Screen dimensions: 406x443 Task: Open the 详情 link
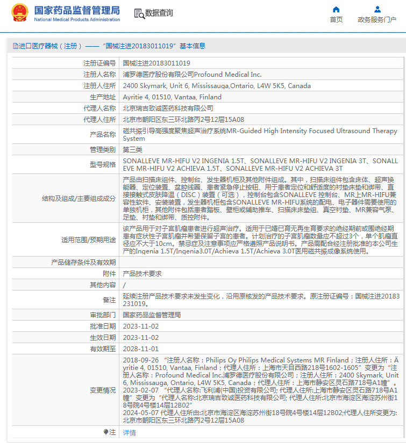tap(129, 433)
